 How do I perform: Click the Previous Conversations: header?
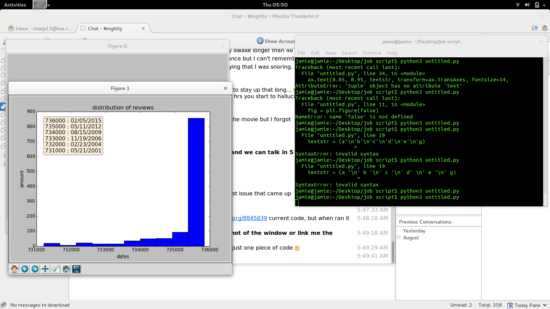[x=426, y=222]
